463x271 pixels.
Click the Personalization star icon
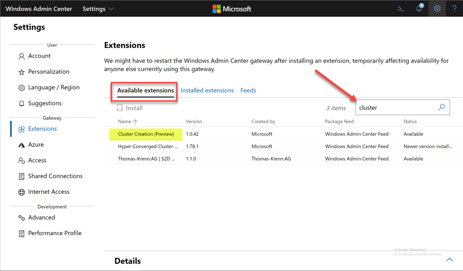point(22,72)
